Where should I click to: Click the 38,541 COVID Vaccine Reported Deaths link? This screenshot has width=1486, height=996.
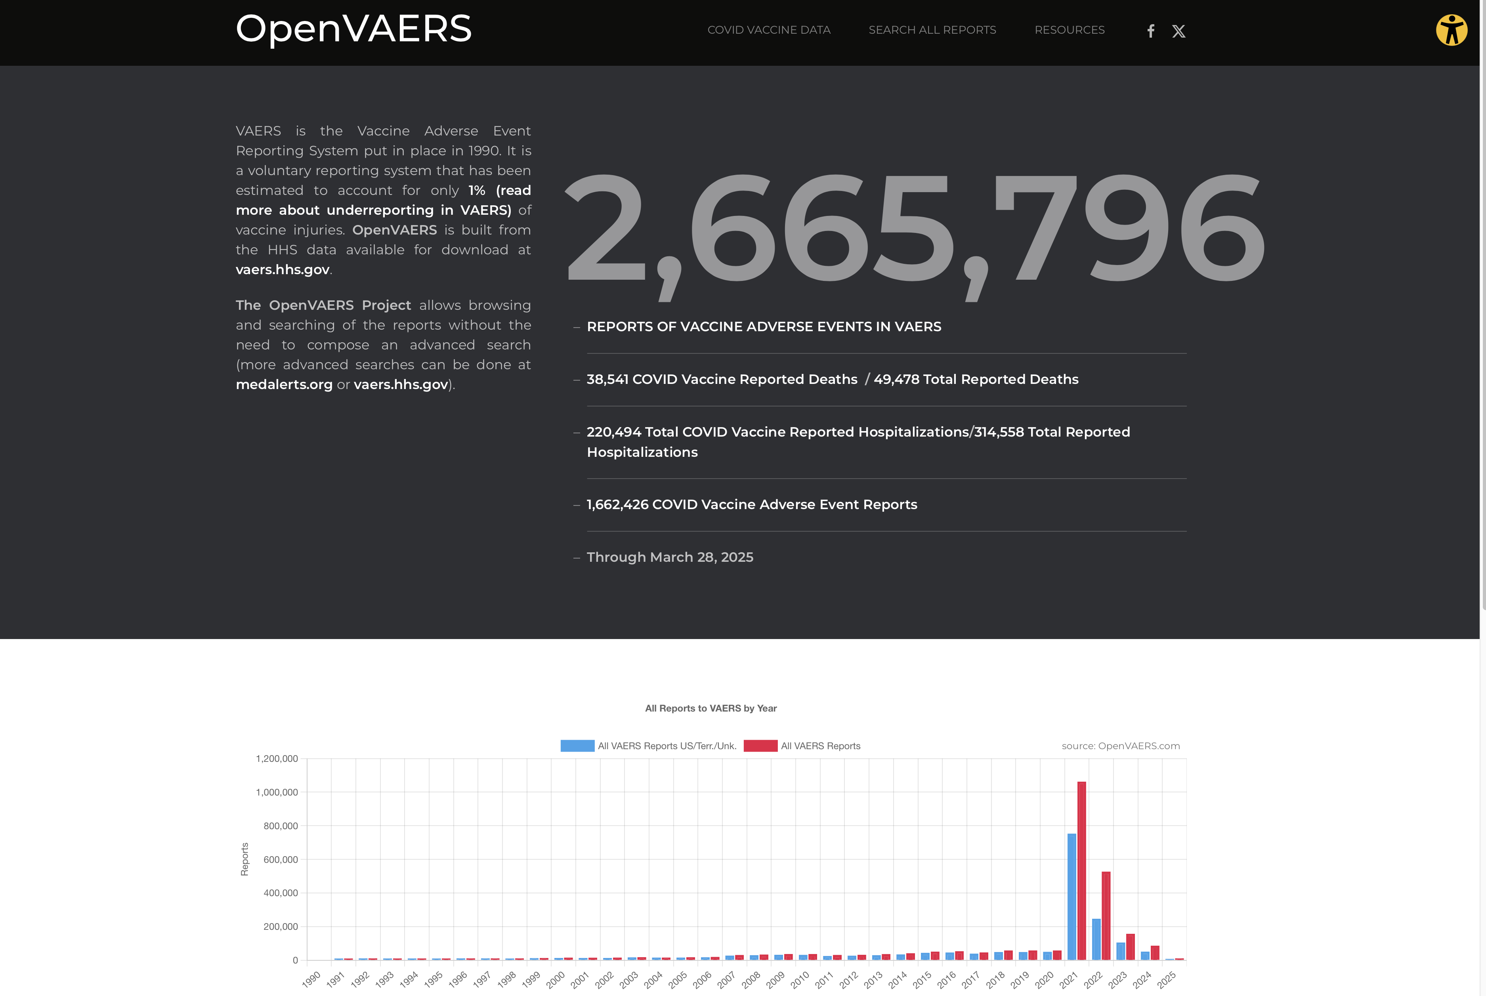pyautogui.click(x=722, y=379)
